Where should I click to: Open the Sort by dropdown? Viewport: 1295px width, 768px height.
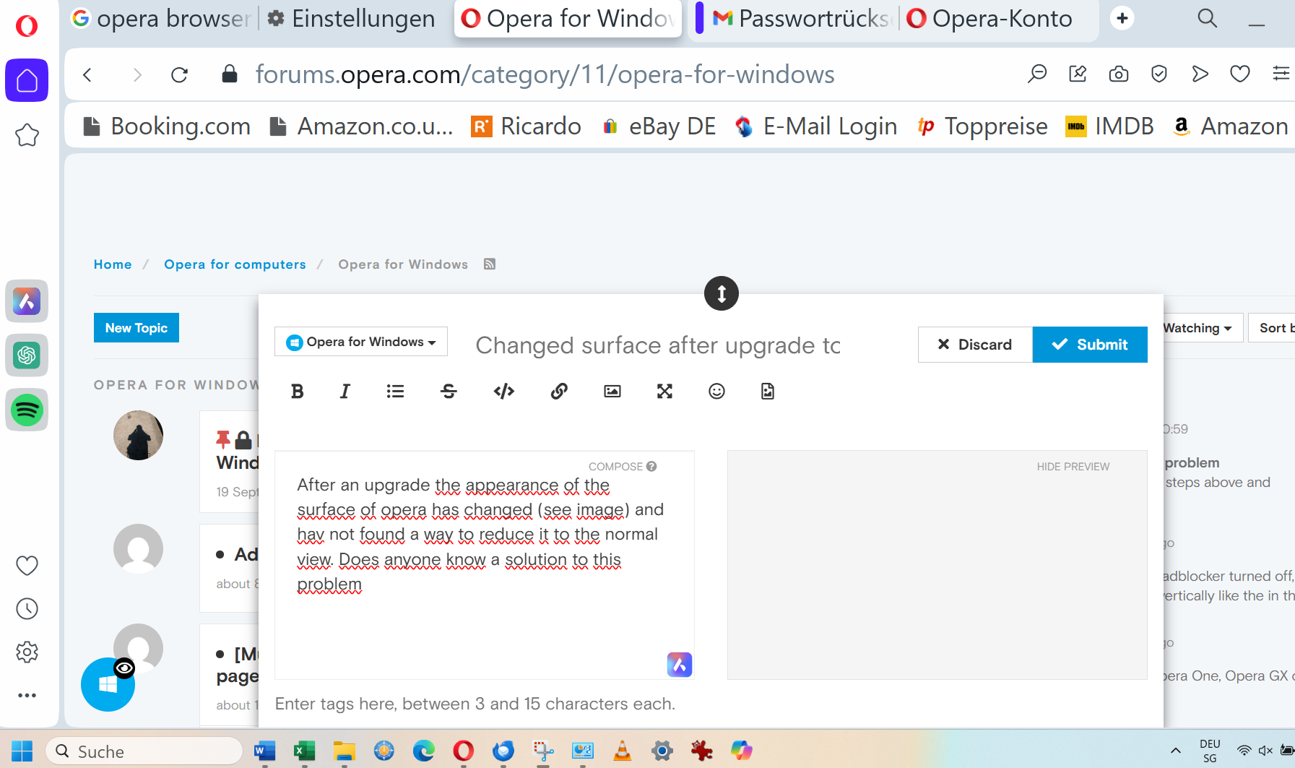1275,328
